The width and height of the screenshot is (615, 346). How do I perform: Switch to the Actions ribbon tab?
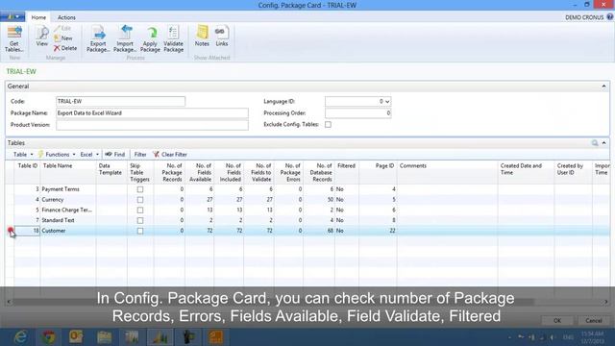pyautogui.click(x=66, y=17)
